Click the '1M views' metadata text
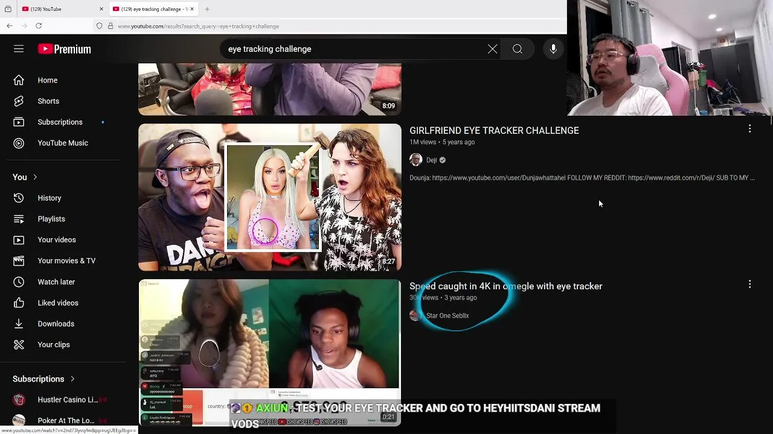 (x=423, y=142)
